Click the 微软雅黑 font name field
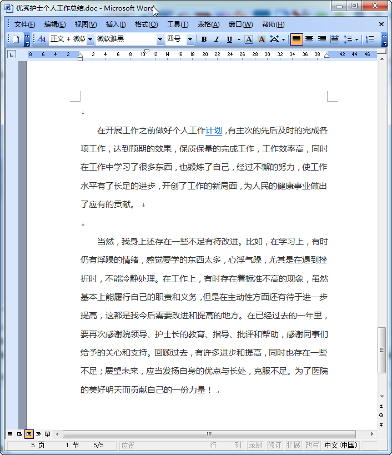Screen dimensions: 392x455 [126, 39]
